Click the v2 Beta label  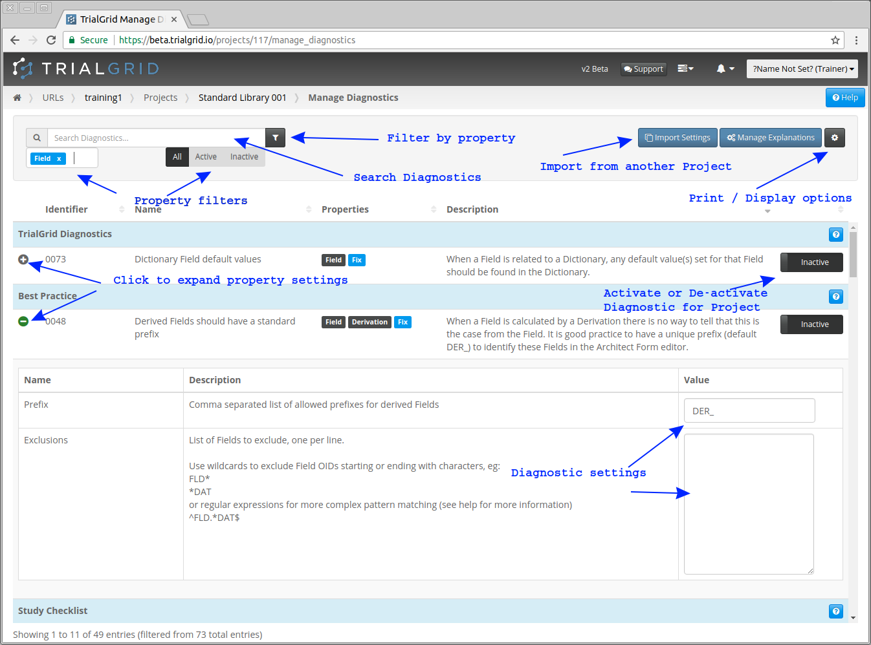pos(595,69)
